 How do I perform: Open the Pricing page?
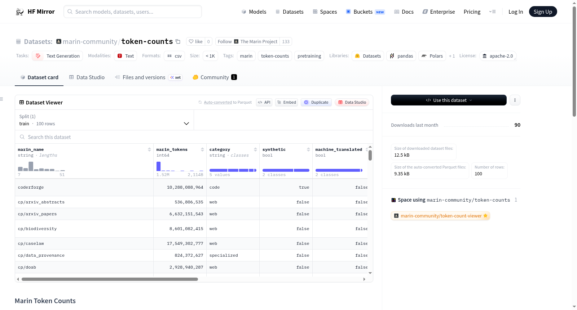point(472,12)
